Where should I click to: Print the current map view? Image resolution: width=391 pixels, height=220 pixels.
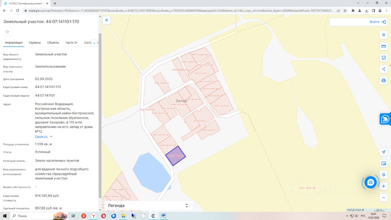(384, 81)
